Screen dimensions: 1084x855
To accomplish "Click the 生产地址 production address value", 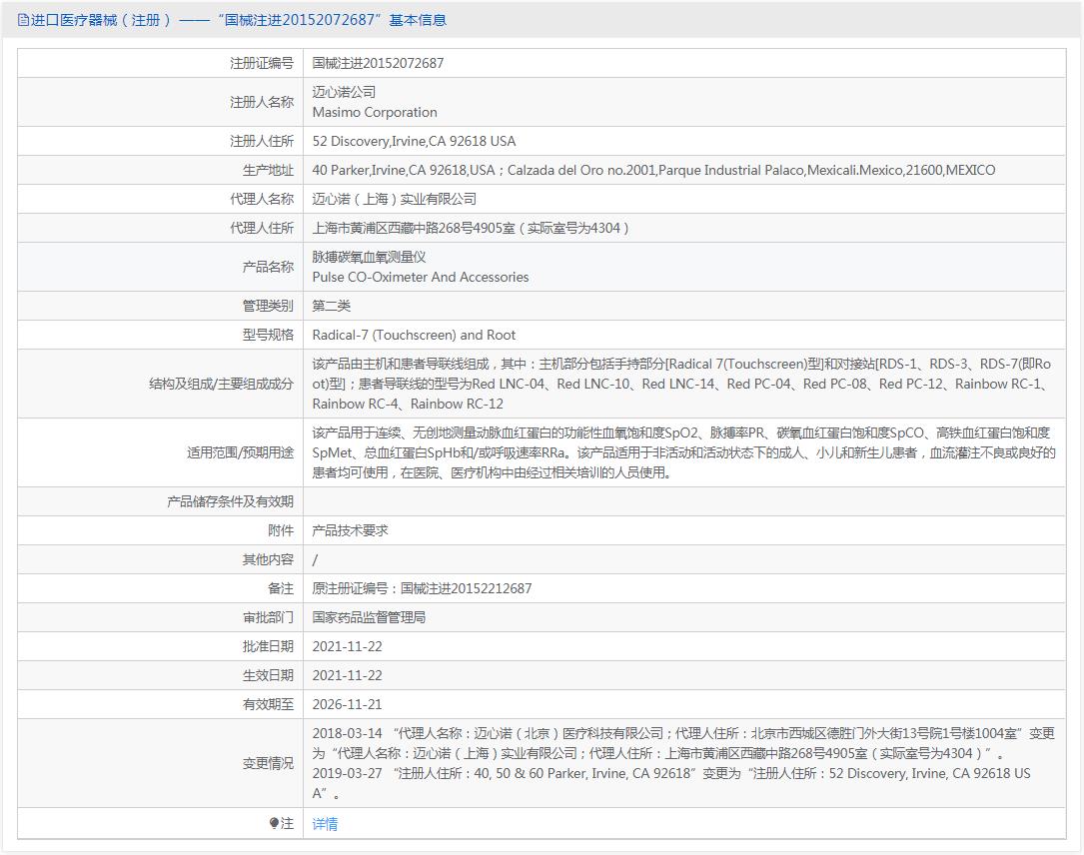I will point(653,170).
